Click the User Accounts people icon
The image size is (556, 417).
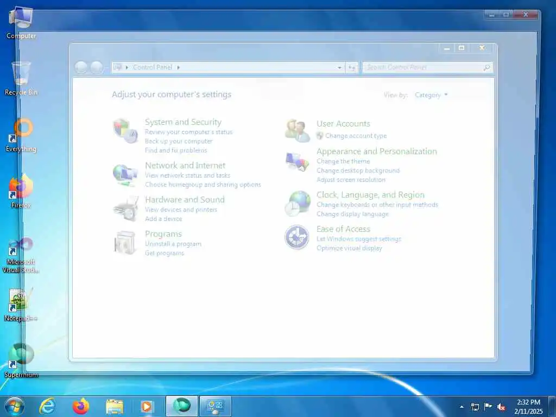[297, 131]
